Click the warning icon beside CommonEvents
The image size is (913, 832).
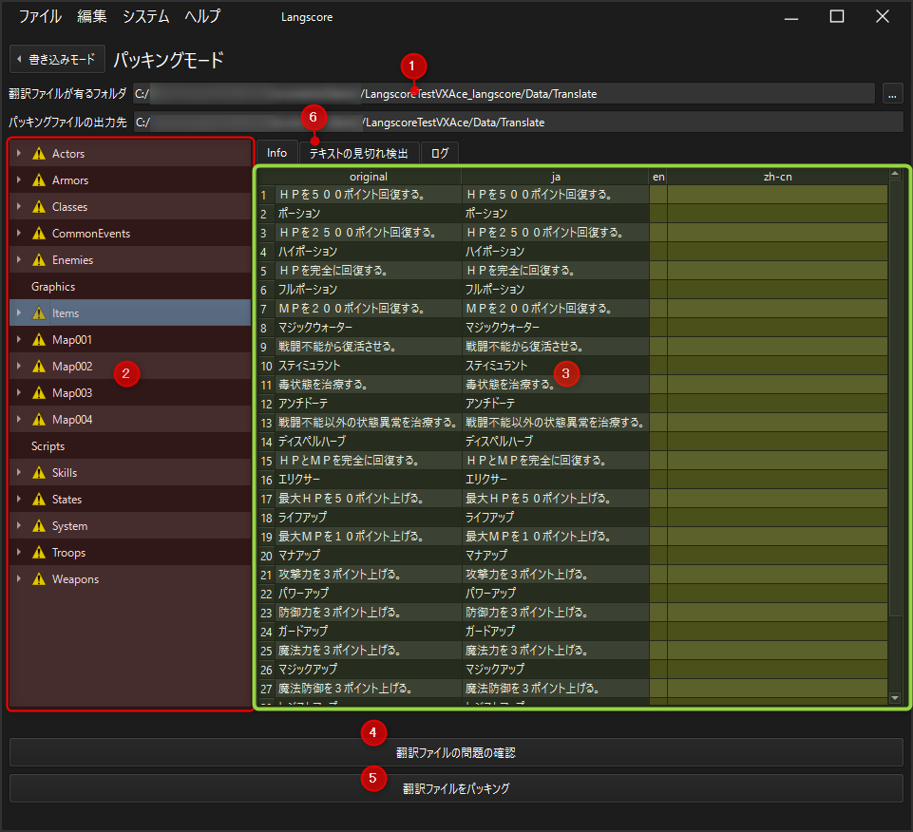(x=39, y=234)
